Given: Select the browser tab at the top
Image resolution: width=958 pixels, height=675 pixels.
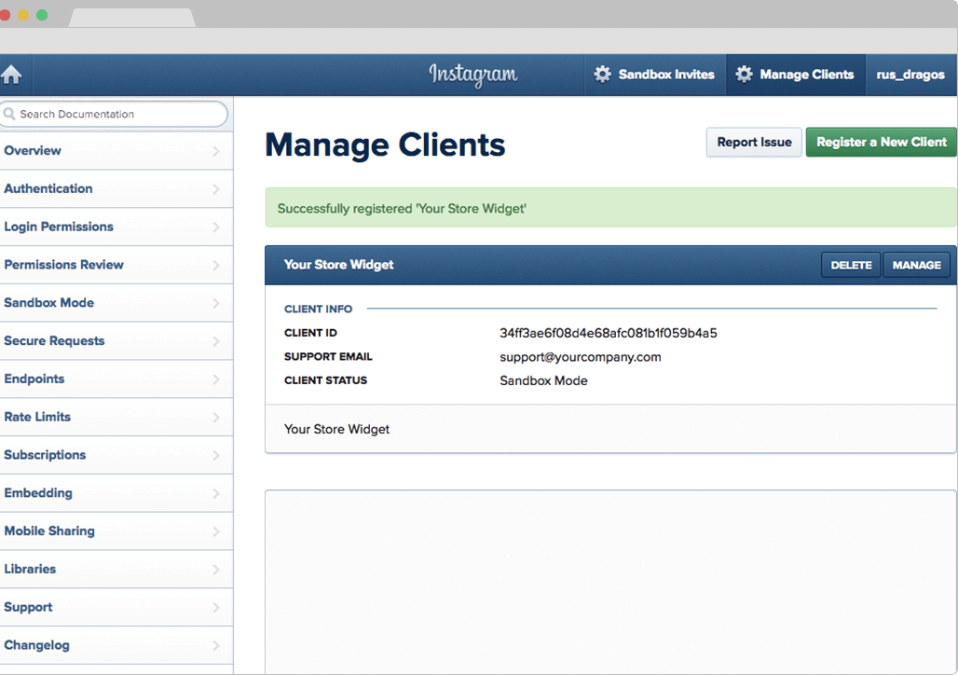Looking at the screenshot, I should (x=130, y=18).
